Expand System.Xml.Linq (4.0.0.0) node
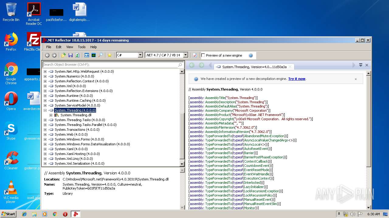Screen dimensions: 389x218 (x=45, y=159)
